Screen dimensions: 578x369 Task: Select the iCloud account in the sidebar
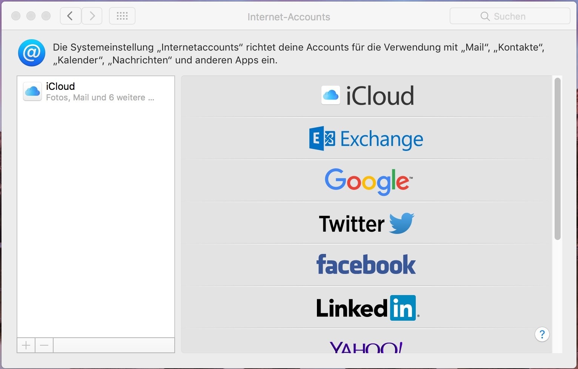pyautogui.click(x=96, y=92)
